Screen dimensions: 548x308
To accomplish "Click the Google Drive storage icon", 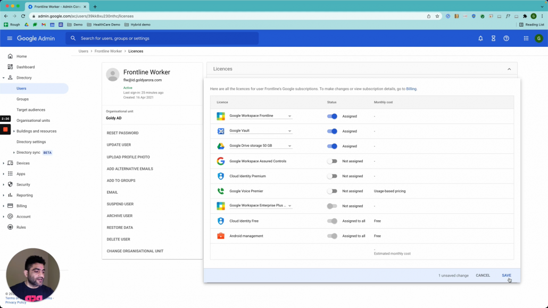I will pyautogui.click(x=220, y=146).
